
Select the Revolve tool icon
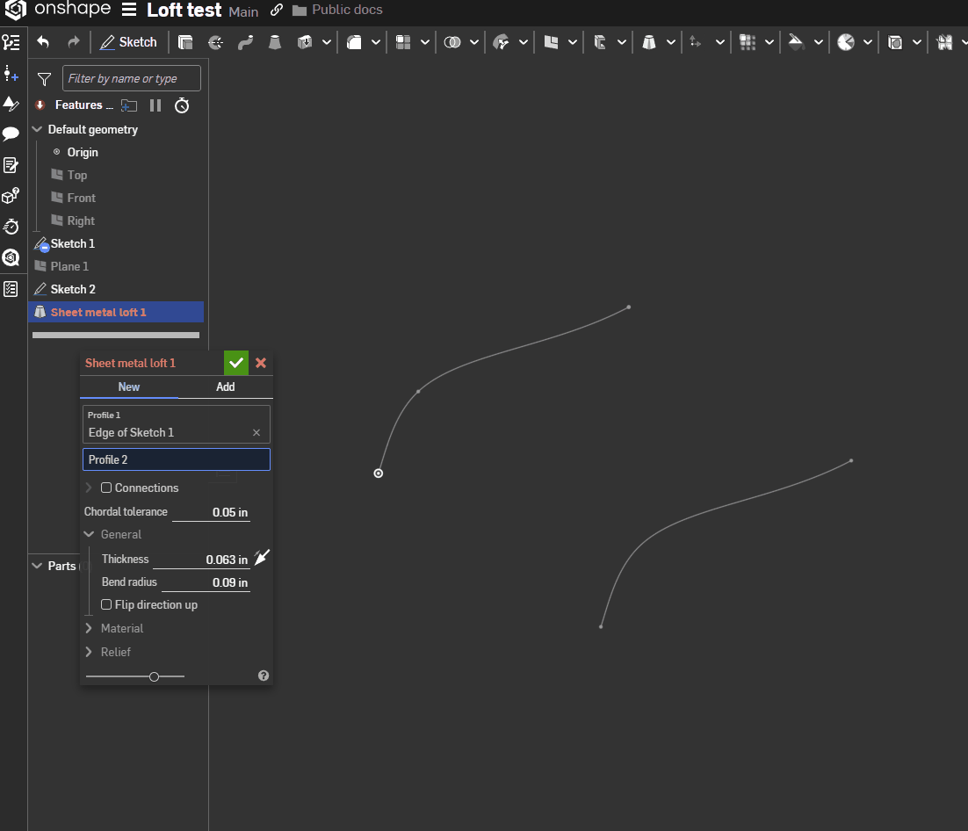pos(215,42)
